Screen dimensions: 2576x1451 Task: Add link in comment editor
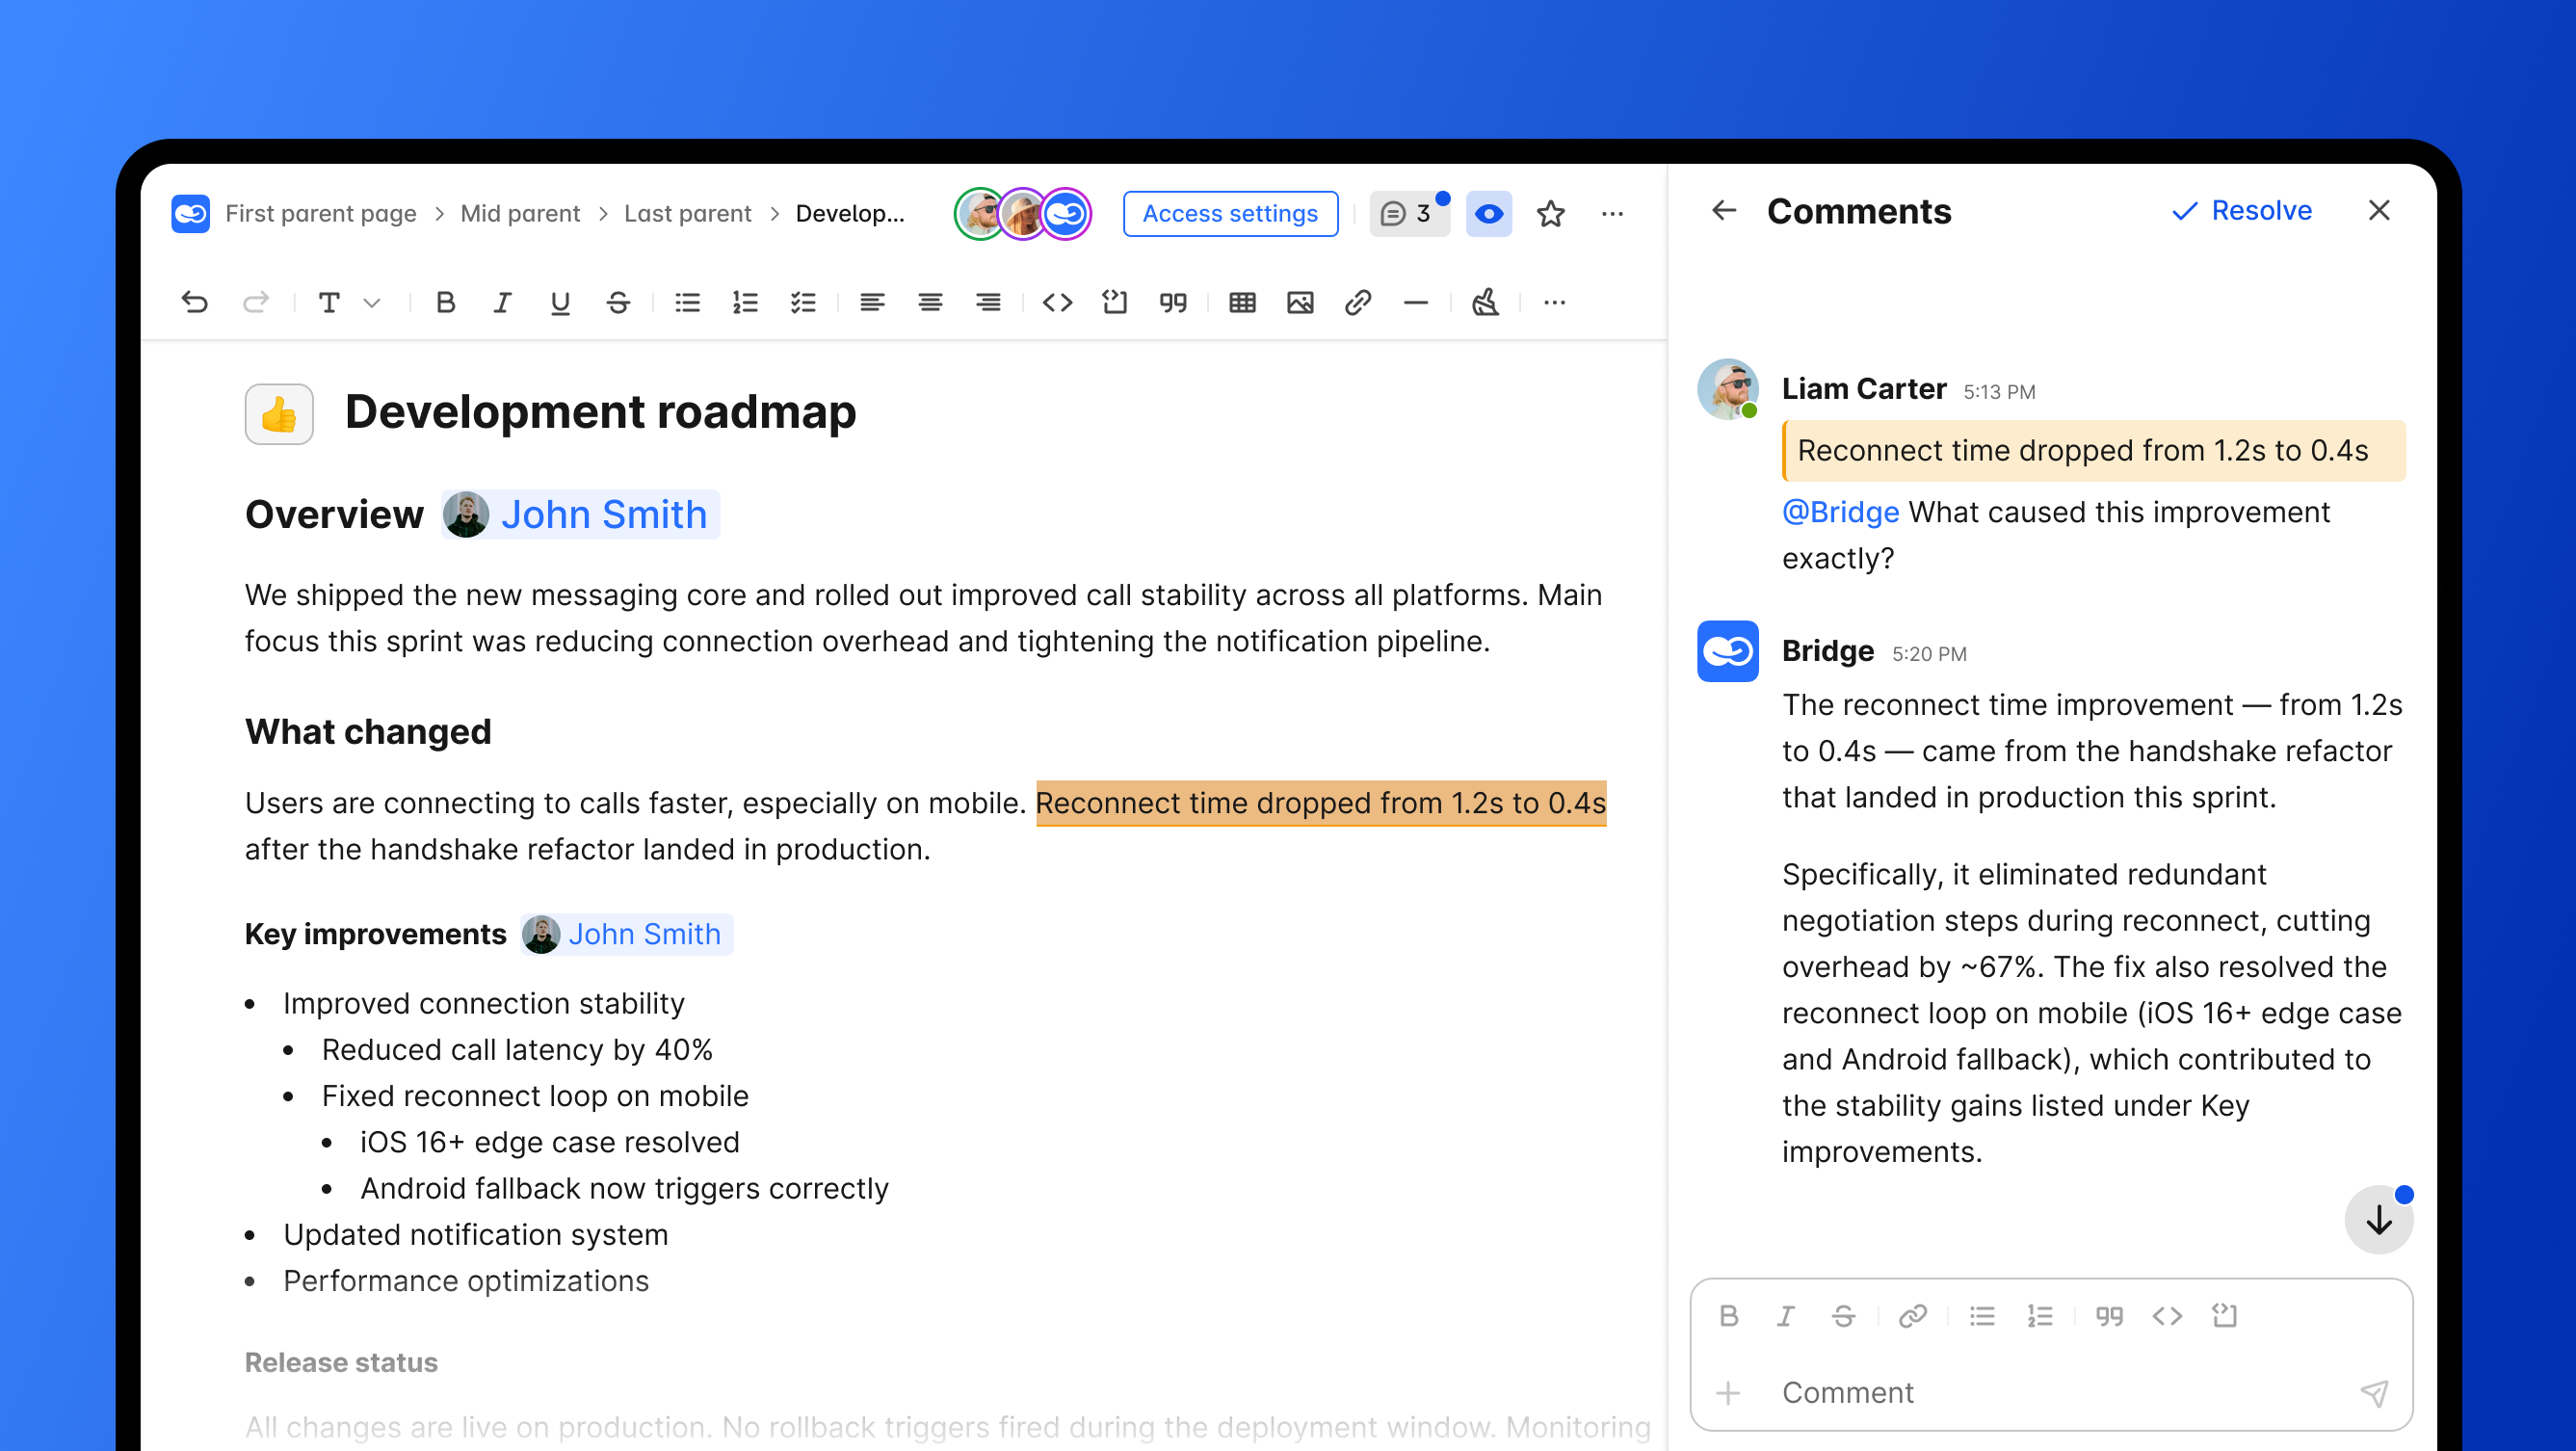[x=1913, y=1315]
